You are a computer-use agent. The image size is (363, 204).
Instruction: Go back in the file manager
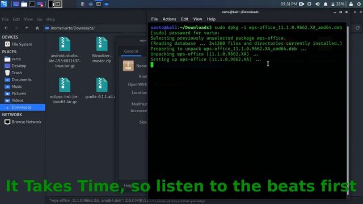[x=6, y=28]
